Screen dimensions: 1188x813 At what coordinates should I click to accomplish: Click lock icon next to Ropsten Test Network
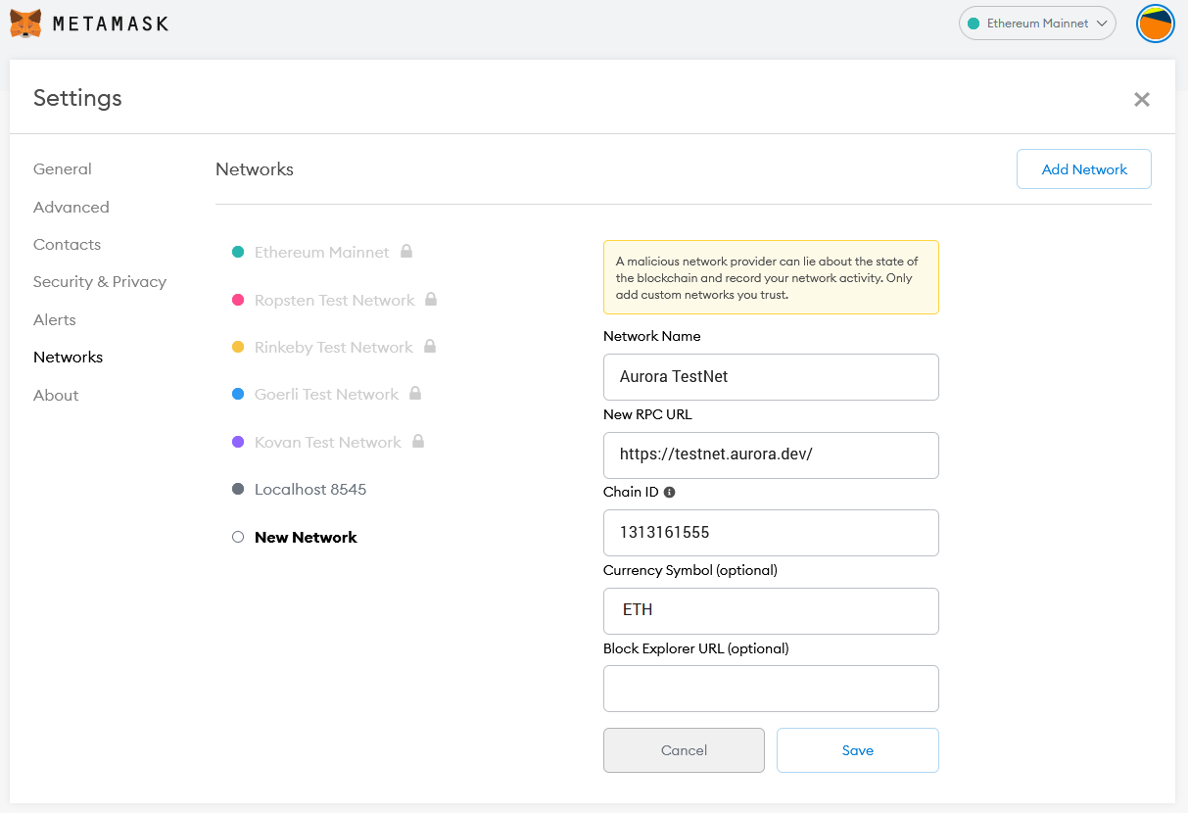[x=431, y=300]
